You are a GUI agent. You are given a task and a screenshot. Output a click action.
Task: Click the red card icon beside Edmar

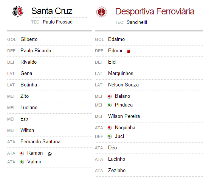point(129,51)
